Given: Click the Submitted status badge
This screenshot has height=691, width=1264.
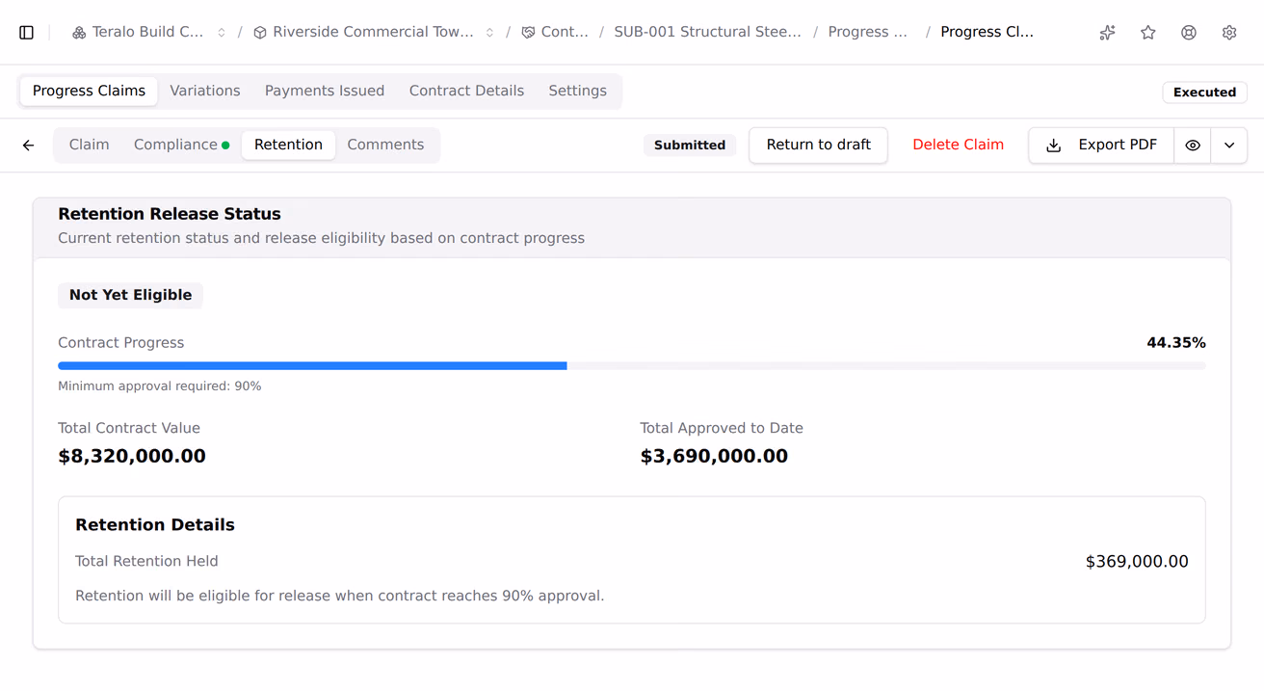Looking at the screenshot, I should pyautogui.click(x=690, y=146).
